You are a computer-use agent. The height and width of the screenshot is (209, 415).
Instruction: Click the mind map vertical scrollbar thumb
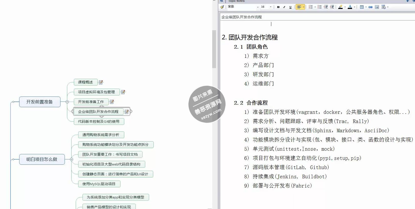point(214,49)
